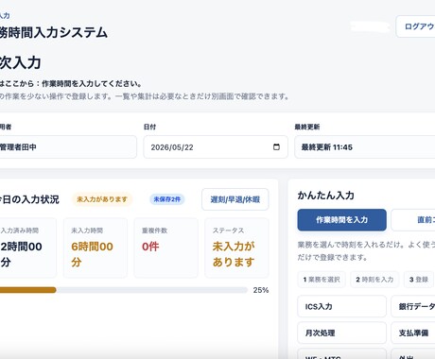The width and height of the screenshot is (435, 359).
Task: Select the ICS入力 task button
Action: (341, 306)
